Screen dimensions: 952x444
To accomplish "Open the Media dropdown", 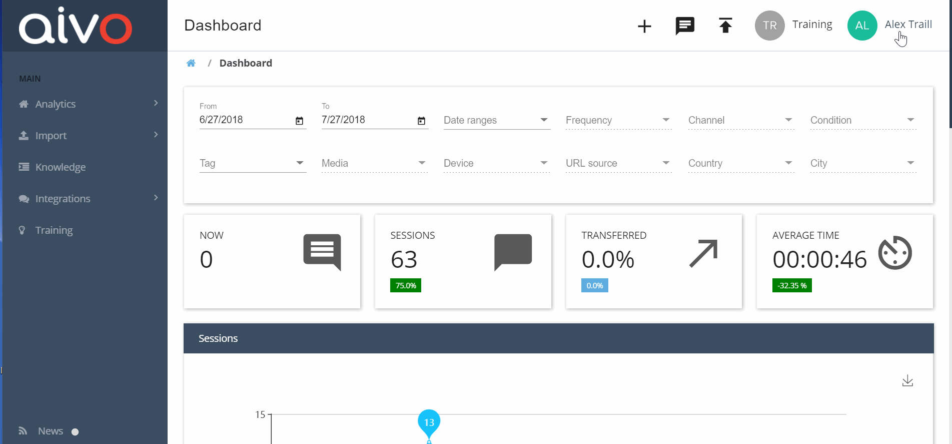I will [x=375, y=163].
